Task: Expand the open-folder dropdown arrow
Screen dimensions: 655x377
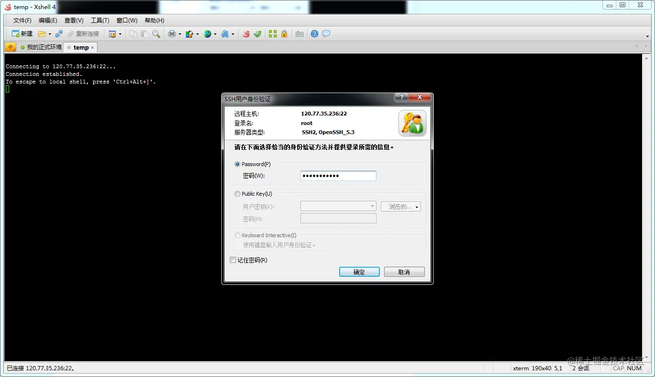Action: [x=50, y=34]
